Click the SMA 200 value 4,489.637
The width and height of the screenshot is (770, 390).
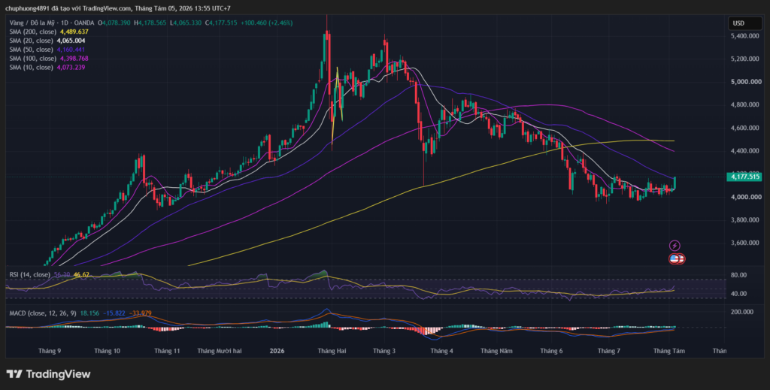[74, 32]
